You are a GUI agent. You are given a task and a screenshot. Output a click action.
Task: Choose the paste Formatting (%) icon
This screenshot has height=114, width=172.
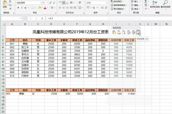133,33
